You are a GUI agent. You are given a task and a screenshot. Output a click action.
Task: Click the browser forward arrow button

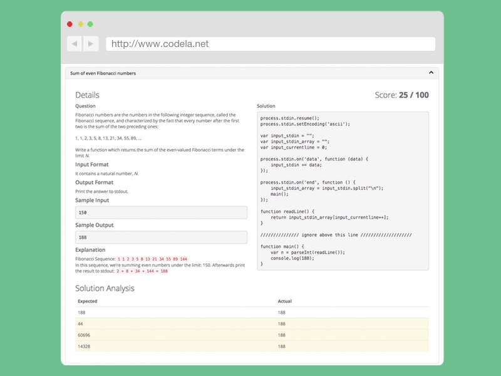(x=91, y=43)
